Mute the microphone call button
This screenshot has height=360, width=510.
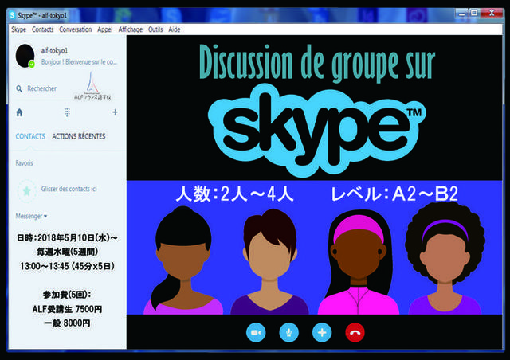coord(288,333)
